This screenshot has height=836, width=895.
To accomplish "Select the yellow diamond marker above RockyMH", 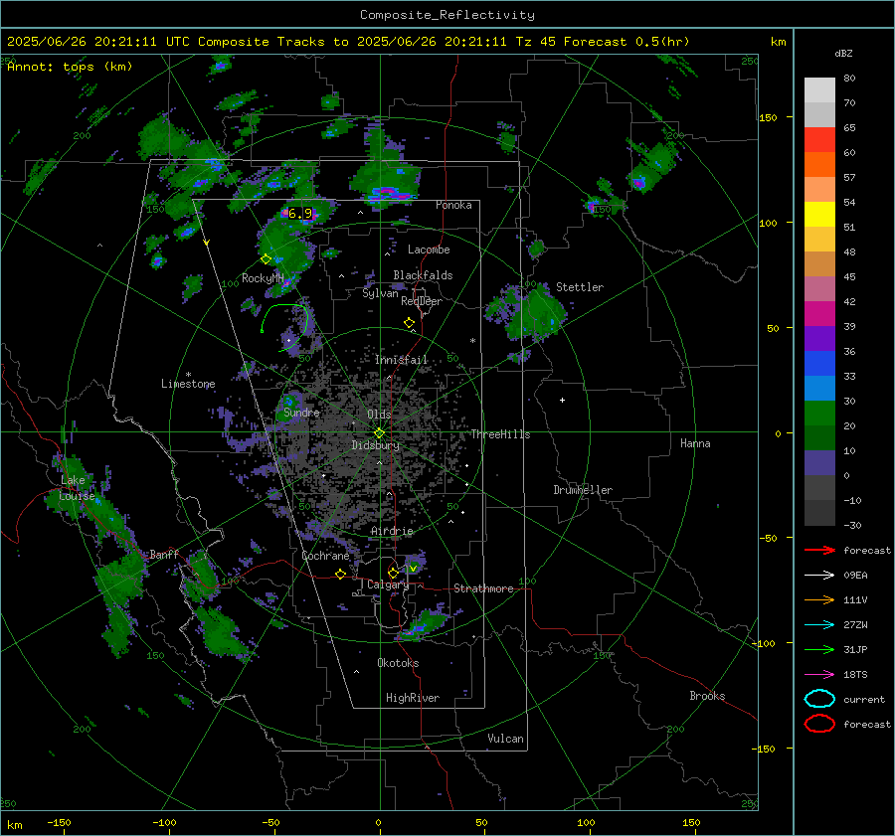I will pos(266,259).
